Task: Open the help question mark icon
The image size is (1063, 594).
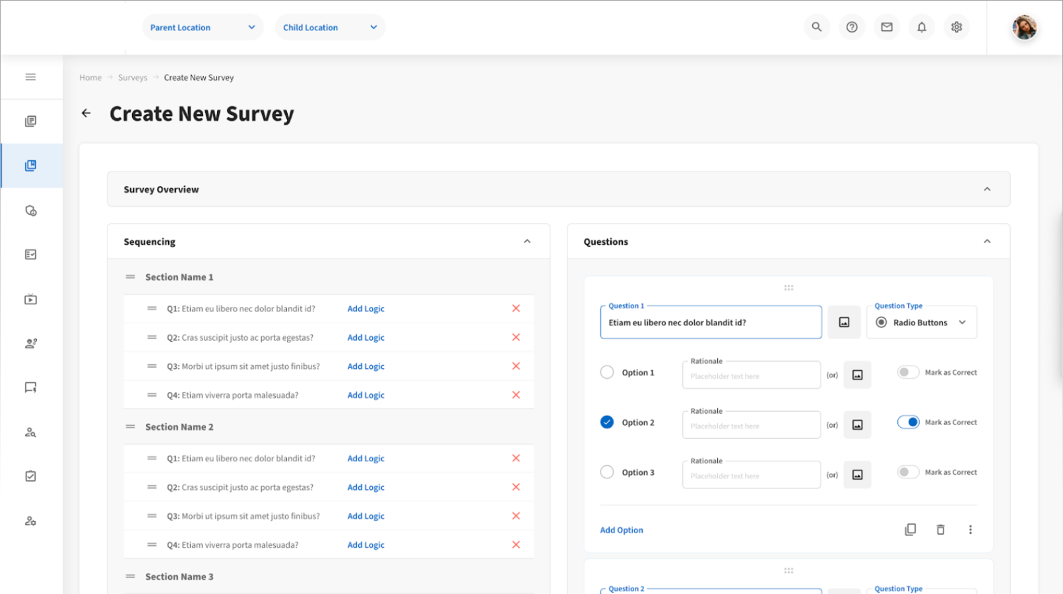Action: [x=852, y=27]
